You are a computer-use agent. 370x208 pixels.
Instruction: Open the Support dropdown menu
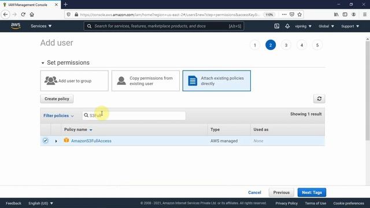click(350, 26)
